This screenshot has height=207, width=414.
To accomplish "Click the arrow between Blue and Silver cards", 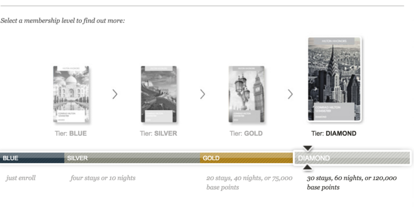I will pos(115,94).
